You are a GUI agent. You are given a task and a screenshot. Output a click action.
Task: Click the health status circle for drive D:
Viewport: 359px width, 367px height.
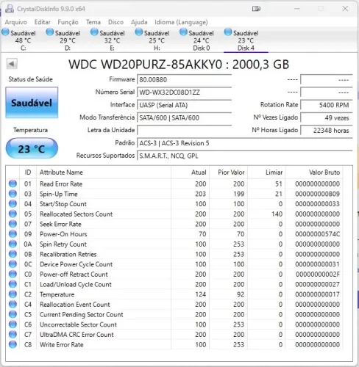coord(50,32)
